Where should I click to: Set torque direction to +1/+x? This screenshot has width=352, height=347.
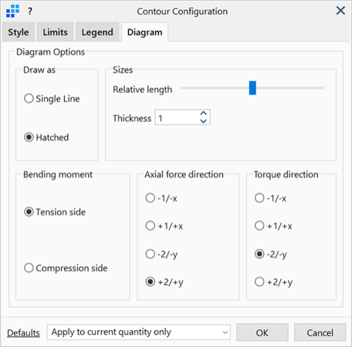pos(259,226)
